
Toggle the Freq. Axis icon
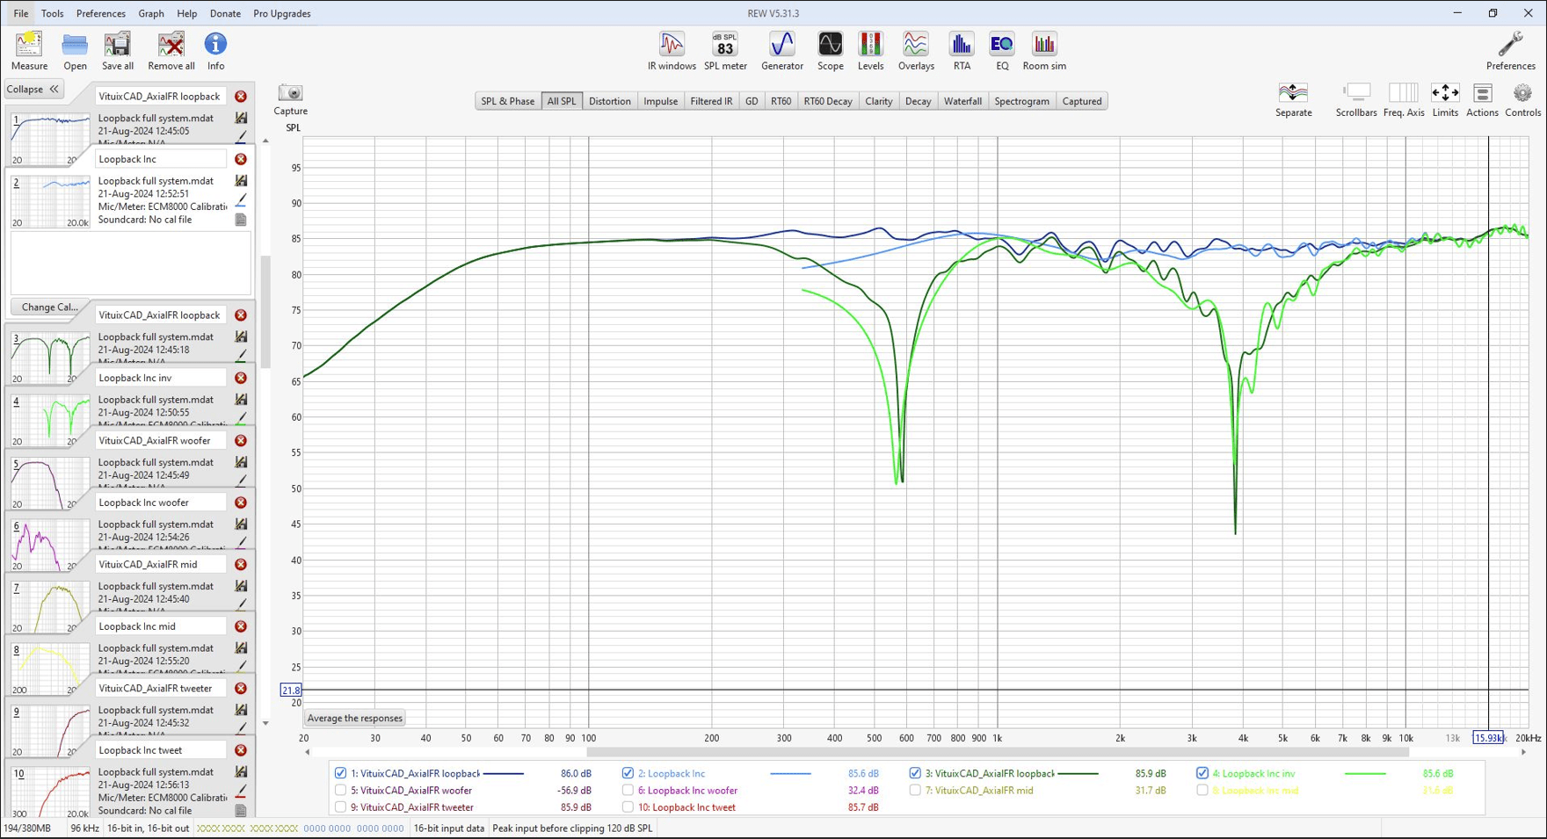(1403, 93)
